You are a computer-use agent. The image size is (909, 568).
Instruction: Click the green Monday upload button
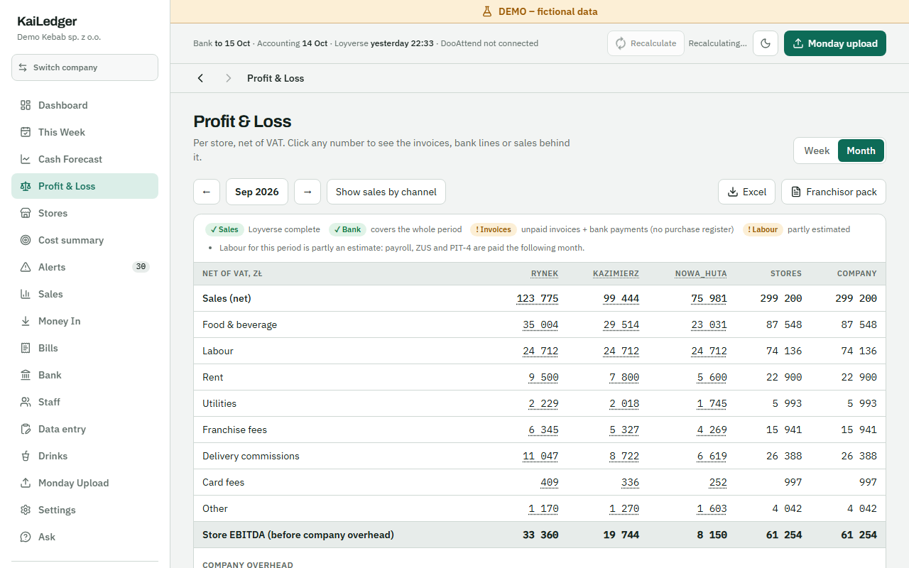click(x=835, y=43)
